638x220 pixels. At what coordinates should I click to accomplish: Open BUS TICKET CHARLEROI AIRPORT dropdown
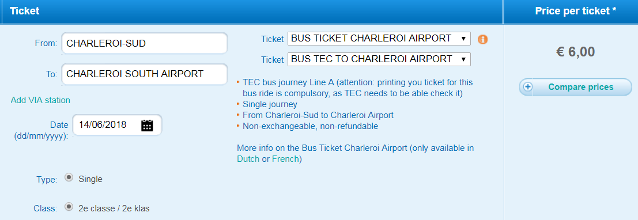(x=379, y=39)
